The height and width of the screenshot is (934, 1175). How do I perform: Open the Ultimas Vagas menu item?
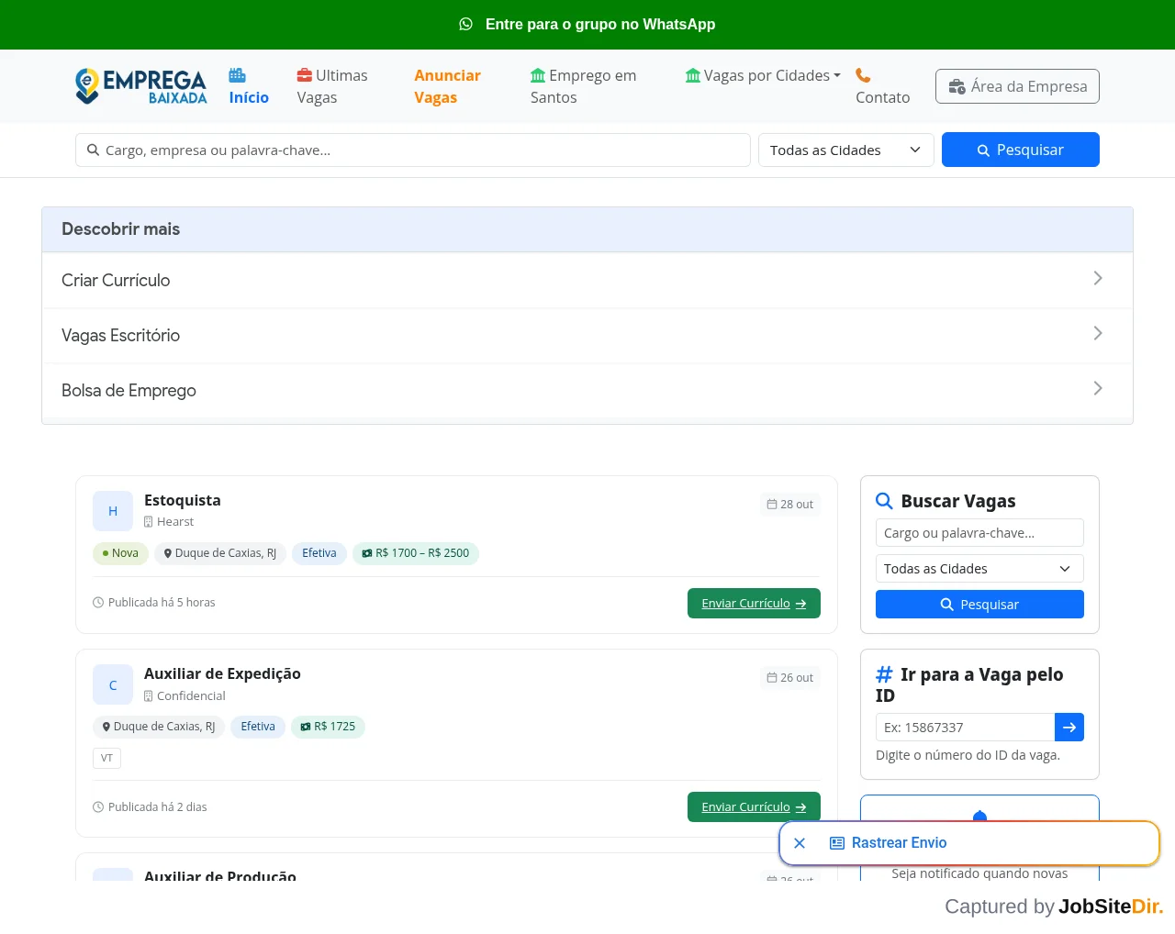332,86
